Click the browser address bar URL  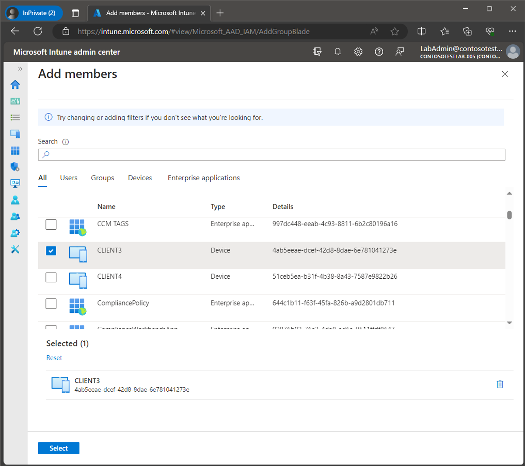[194, 32]
